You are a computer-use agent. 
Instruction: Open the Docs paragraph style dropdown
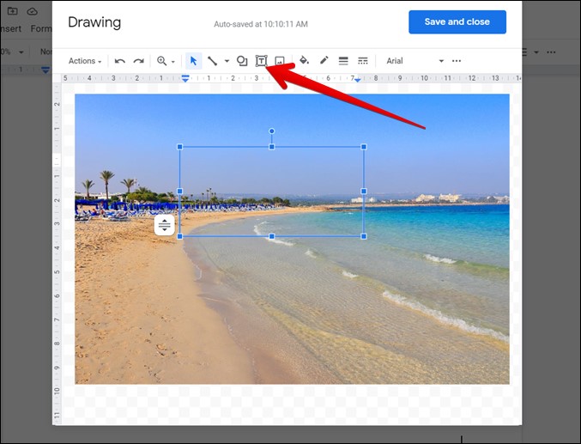[46, 52]
